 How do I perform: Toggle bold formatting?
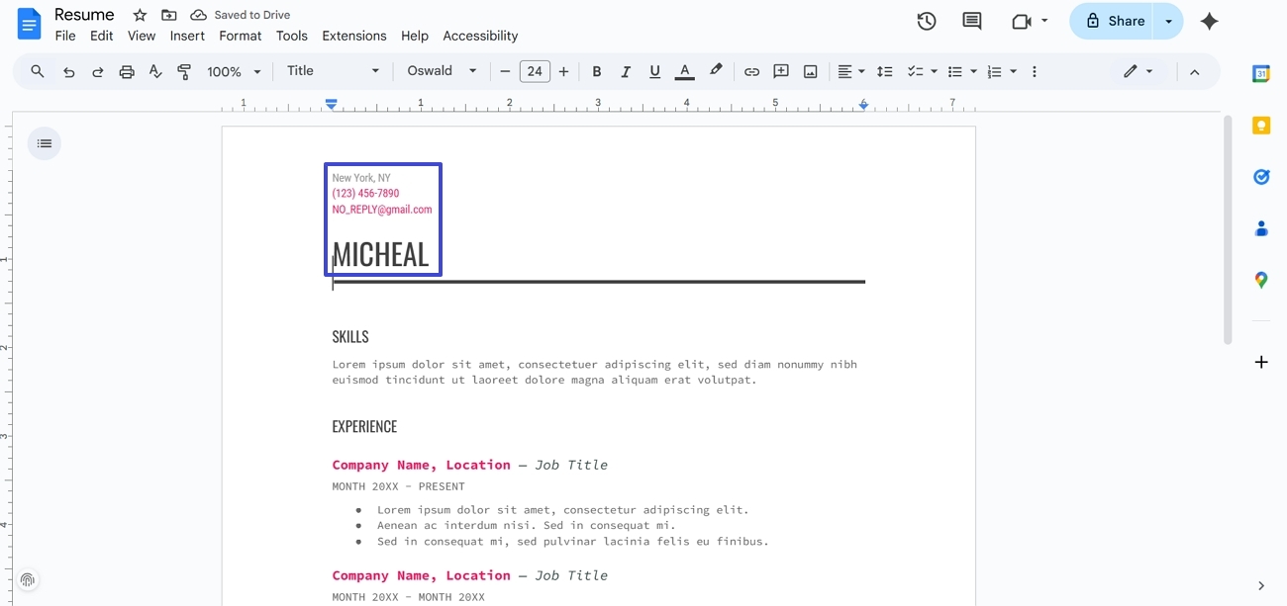coord(596,71)
